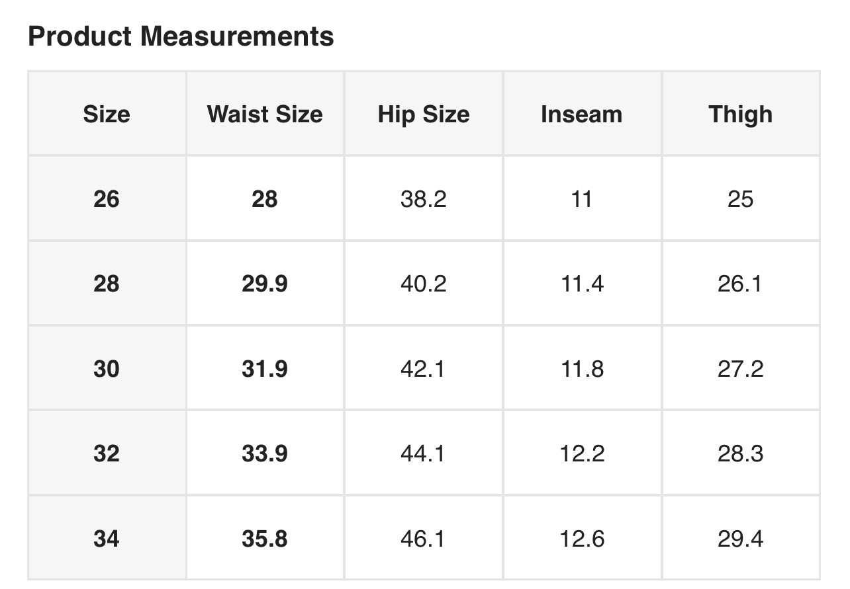Click hip size value 44.1
The height and width of the screenshot is (589, 850).
point(424,453)
